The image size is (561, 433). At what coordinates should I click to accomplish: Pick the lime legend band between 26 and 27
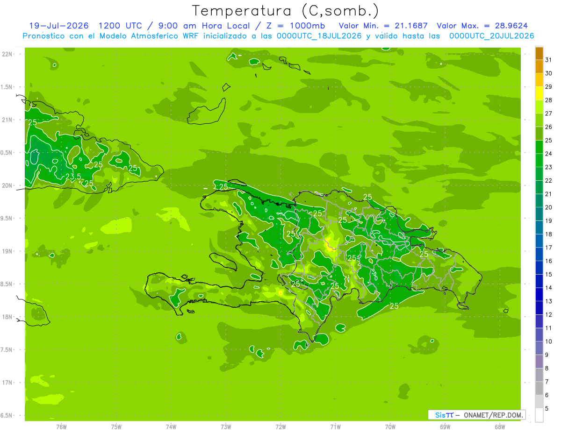(x=539, y=120)
